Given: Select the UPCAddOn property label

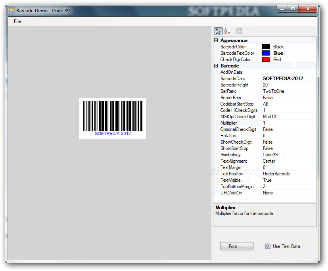Looking at the screenshot, I should [x=231, y=193].
